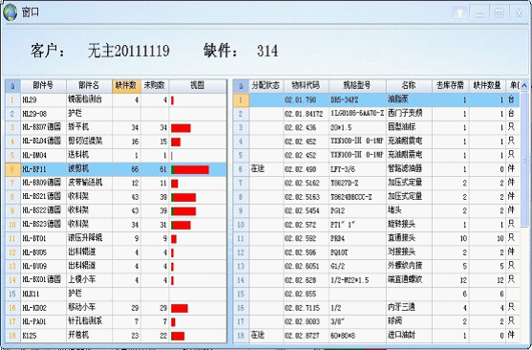Select row HL29 in the left table

coord(116,100)
